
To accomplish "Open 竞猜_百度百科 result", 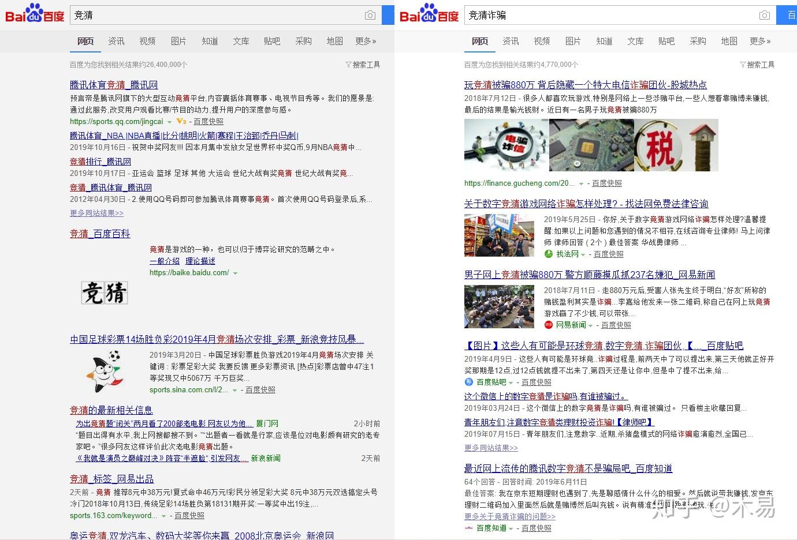I will pos(100,234).
